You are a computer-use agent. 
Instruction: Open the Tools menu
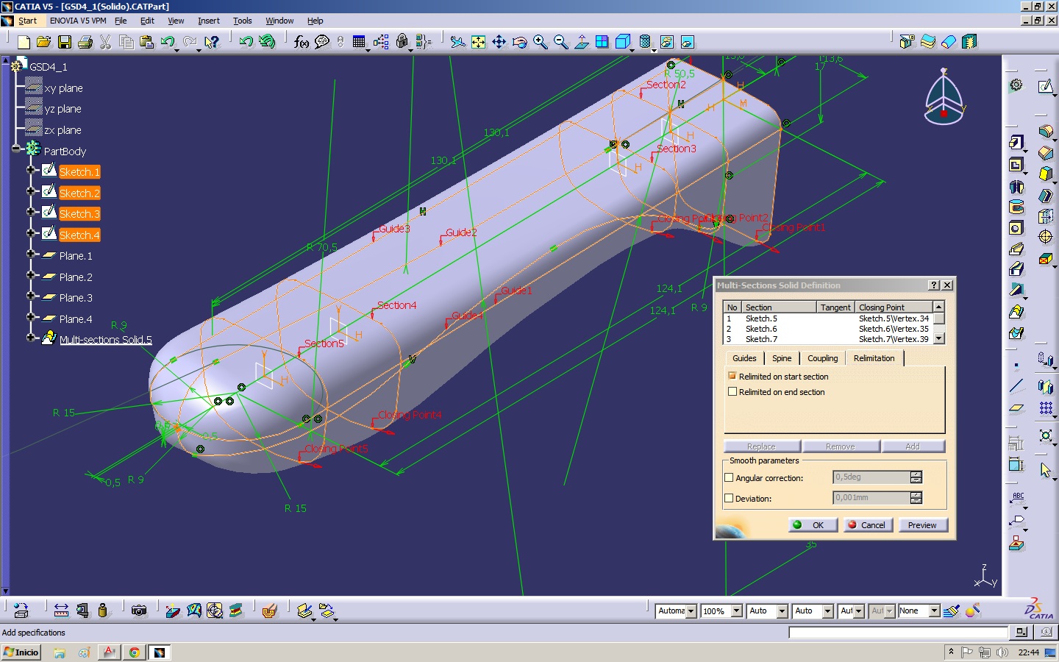pyautogui.click(x=242, y=21)
